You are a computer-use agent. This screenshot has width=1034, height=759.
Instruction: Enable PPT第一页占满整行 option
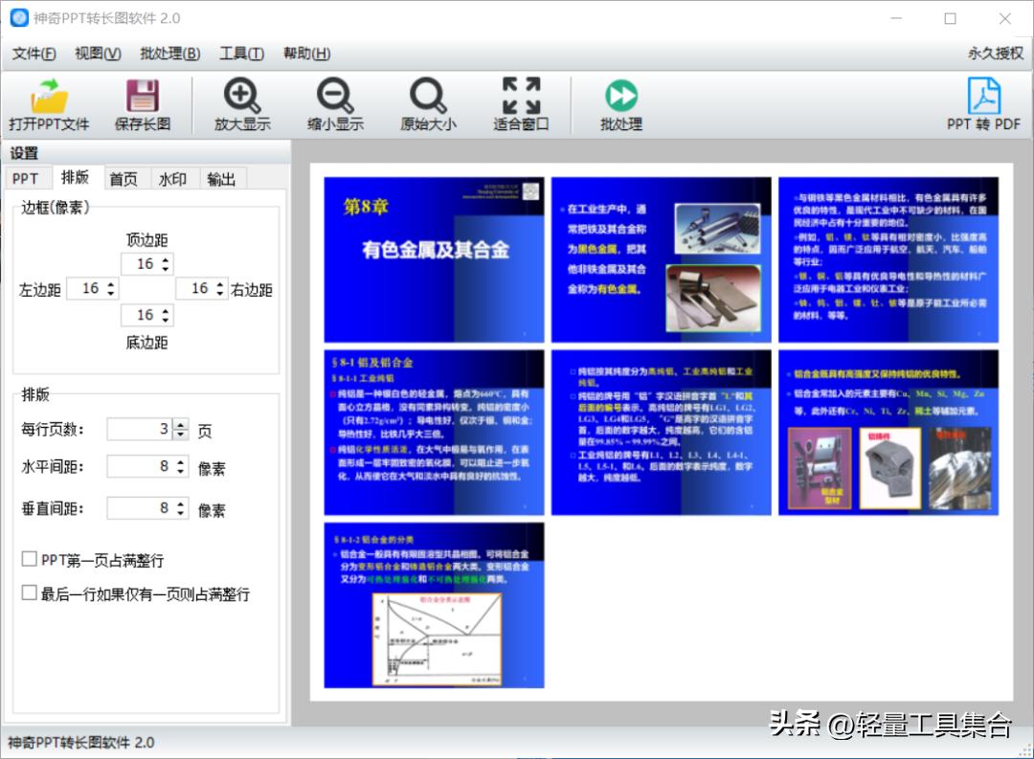(x=30, y=559)
